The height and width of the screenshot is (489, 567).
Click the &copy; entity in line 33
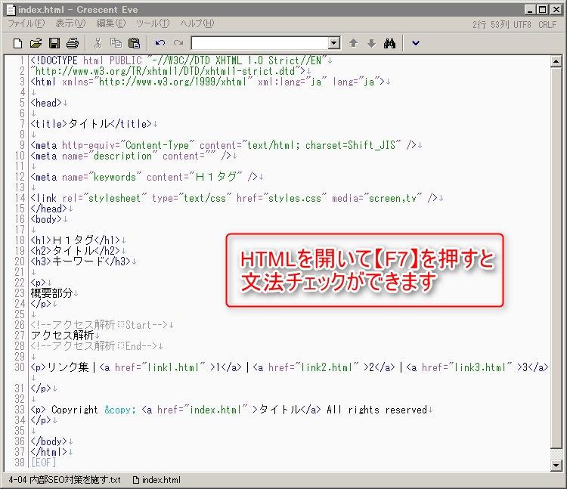point(120,410)
